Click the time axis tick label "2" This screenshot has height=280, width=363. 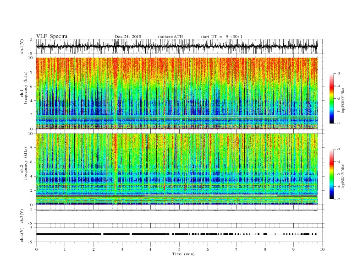93,249
